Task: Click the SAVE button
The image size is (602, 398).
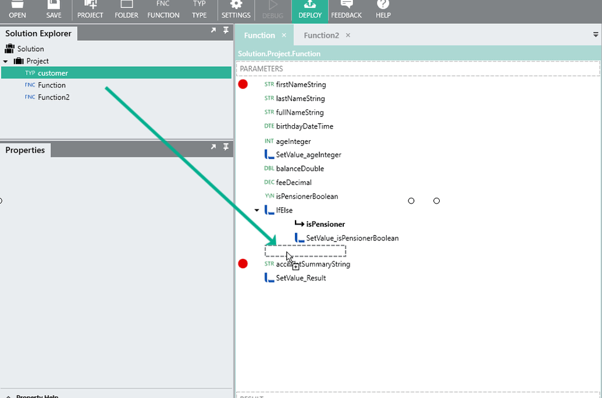Action: 54,10
